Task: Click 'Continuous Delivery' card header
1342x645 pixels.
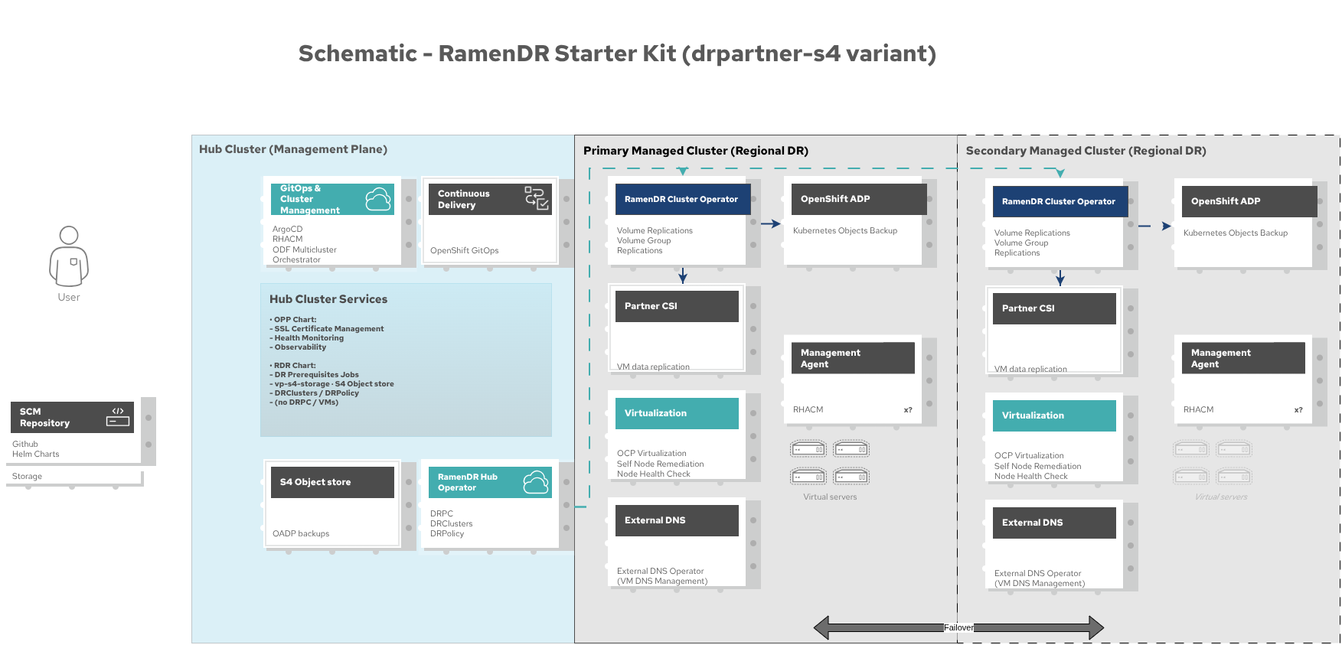Action: point(490,199)
